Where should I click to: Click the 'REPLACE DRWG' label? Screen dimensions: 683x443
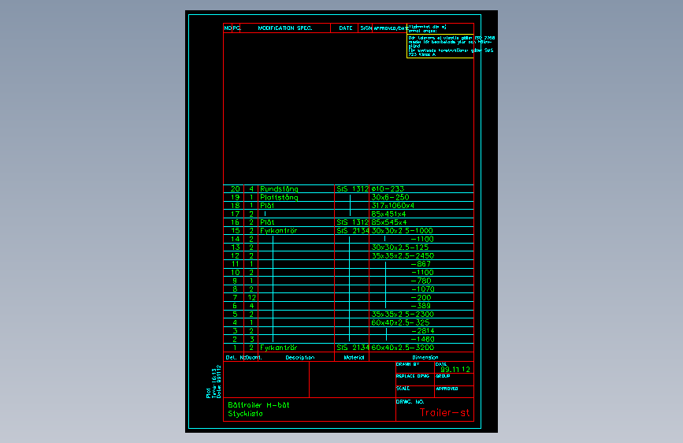tap(413, 376)
